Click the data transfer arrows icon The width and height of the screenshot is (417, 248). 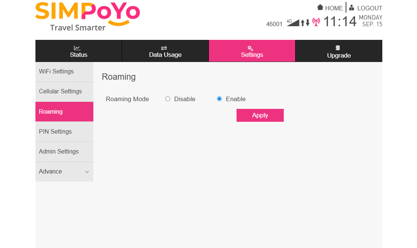click(305, 23)
